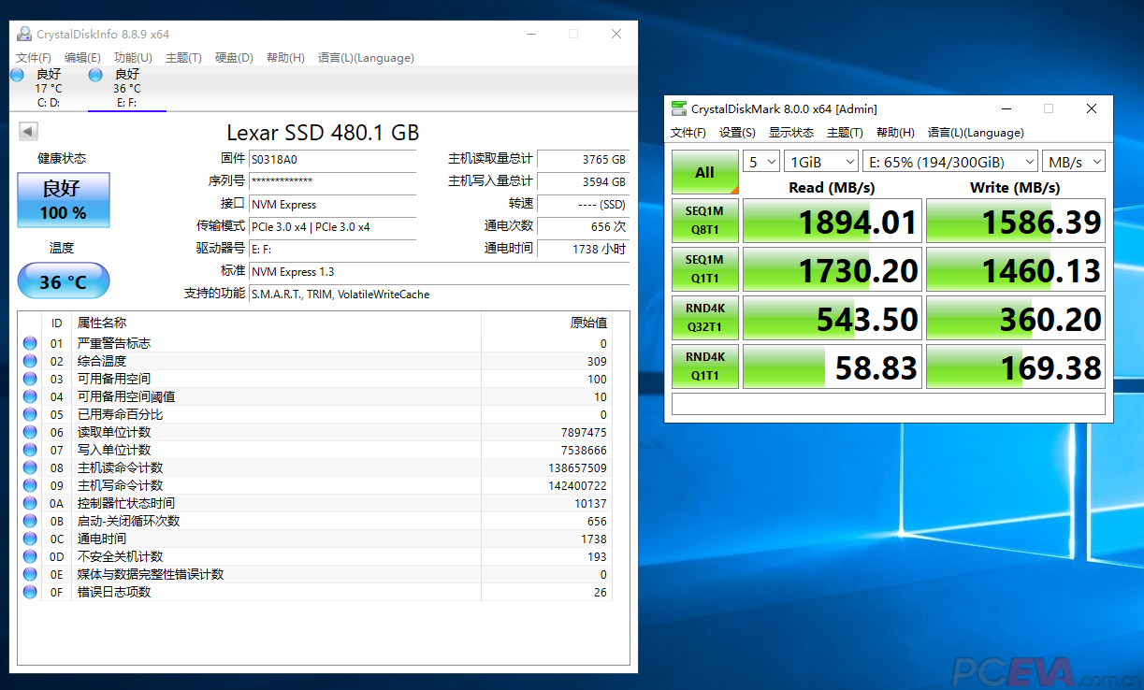Click the 1730.20 SEQ1M Q1T1 read result

[x=833, y=270]
